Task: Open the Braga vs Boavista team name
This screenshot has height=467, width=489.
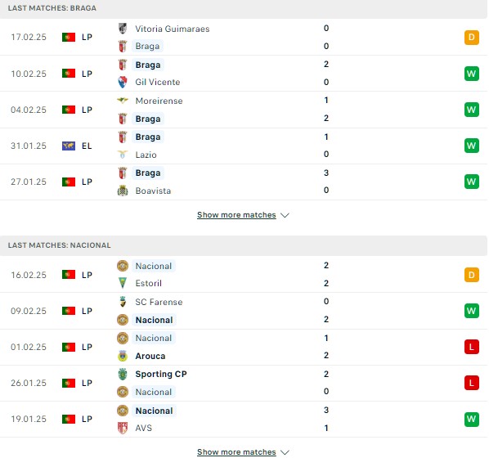Action: point(148,173)
